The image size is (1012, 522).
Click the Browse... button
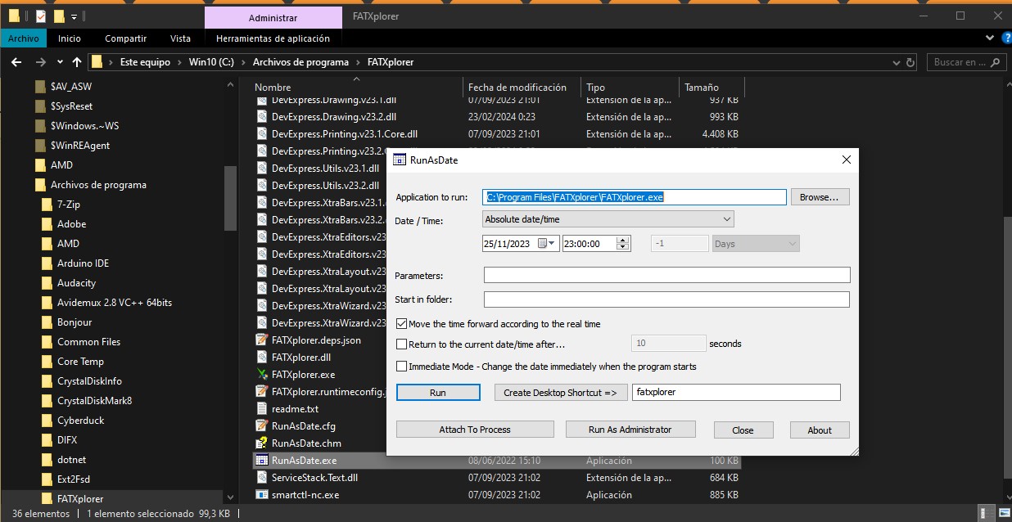tap(820, 197)
